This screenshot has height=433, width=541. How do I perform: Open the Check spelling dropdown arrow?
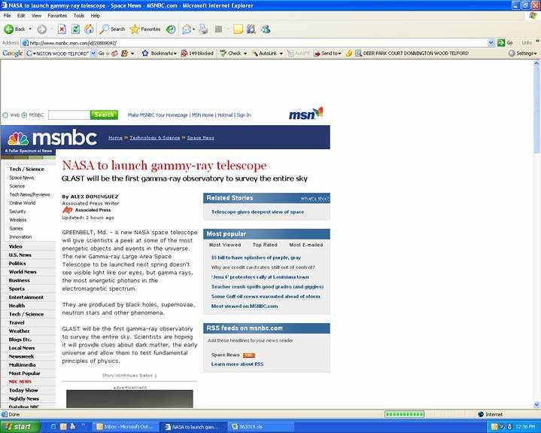click(x=245, y=53)
